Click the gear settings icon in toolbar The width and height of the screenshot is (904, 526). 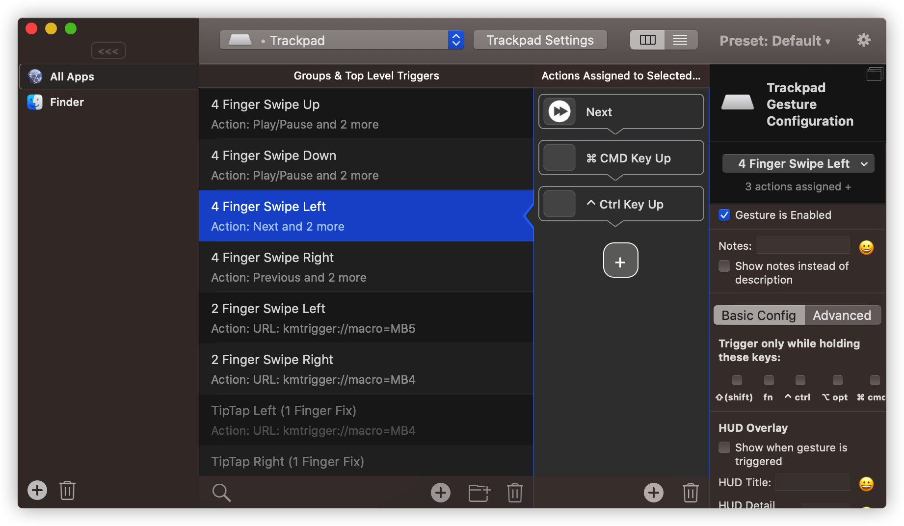863,40
